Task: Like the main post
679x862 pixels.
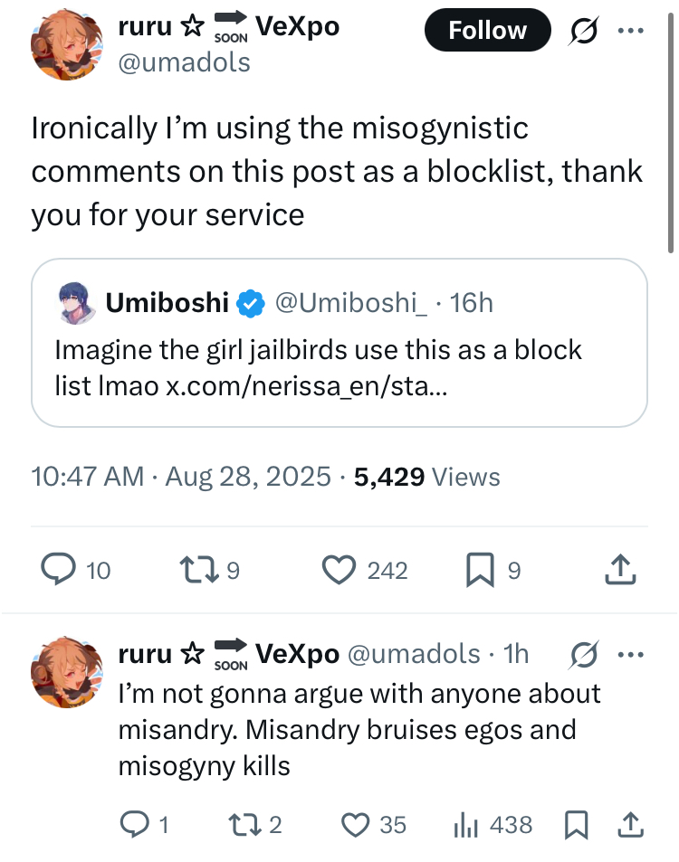Action: pyautogui.click(x=339, y=570)
